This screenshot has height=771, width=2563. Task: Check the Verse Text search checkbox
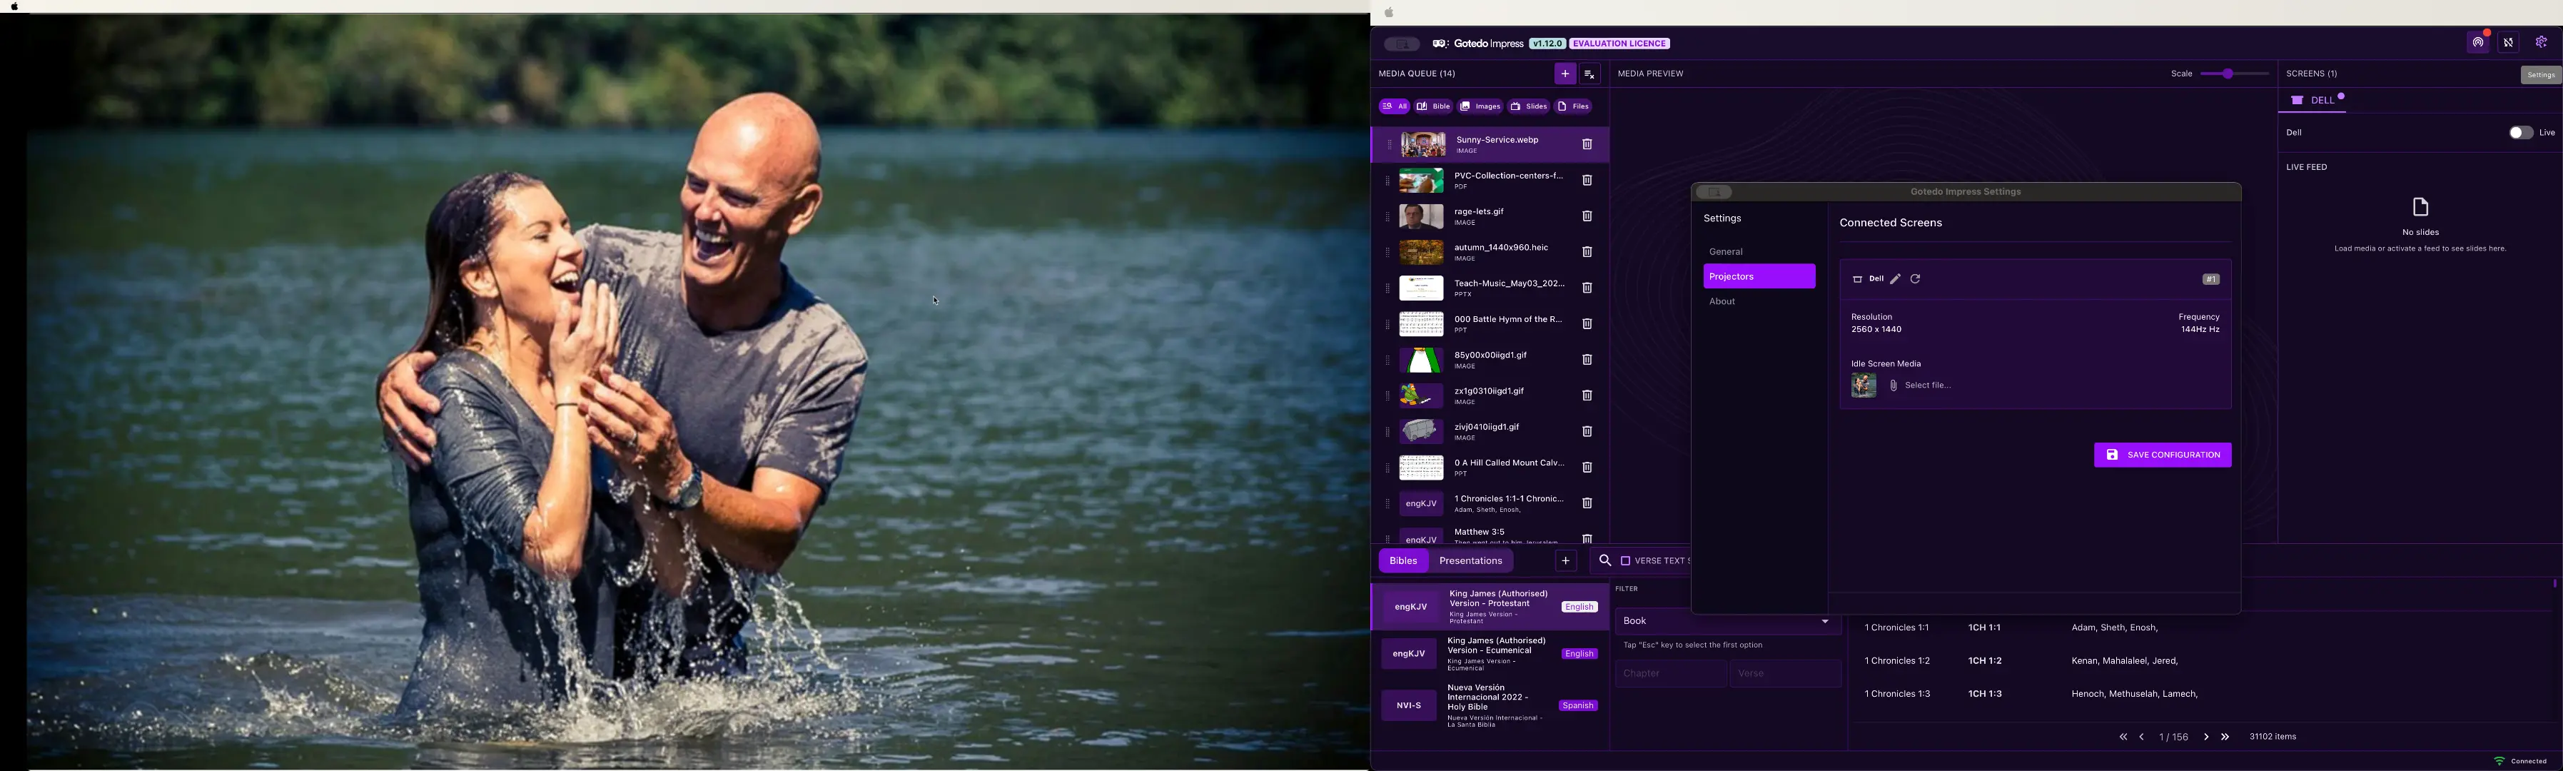coord(1626,561)
